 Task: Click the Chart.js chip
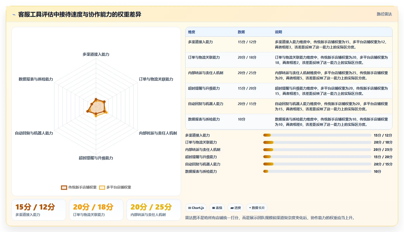point(196,208)
